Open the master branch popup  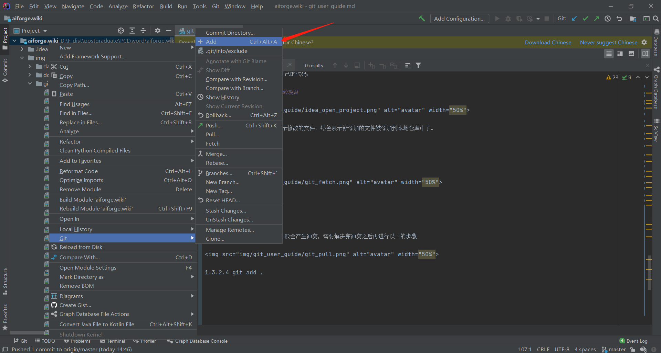point(614,349)
